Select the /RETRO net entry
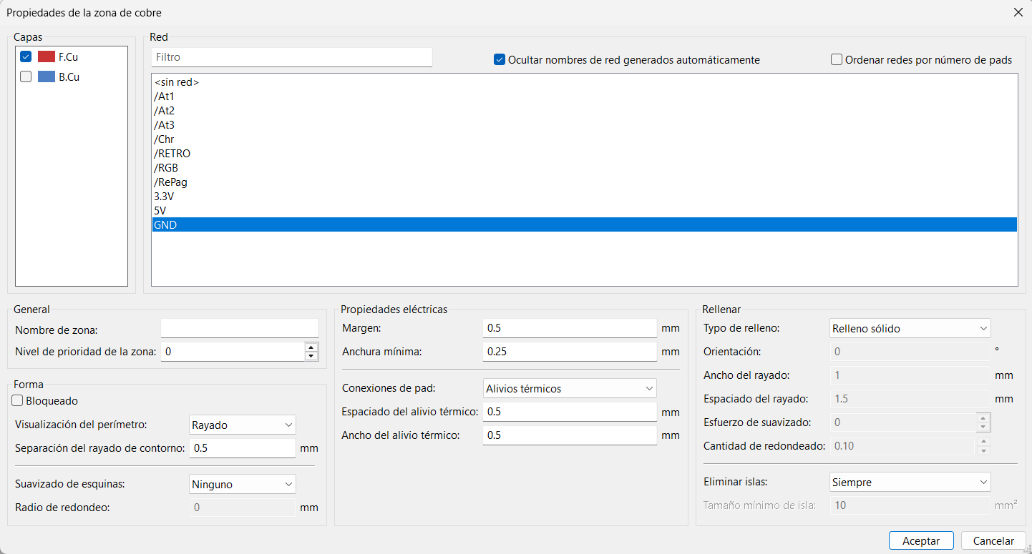The width and height of the screenshot is (1032, 554). pyautogui.click(x=172, y=153)
